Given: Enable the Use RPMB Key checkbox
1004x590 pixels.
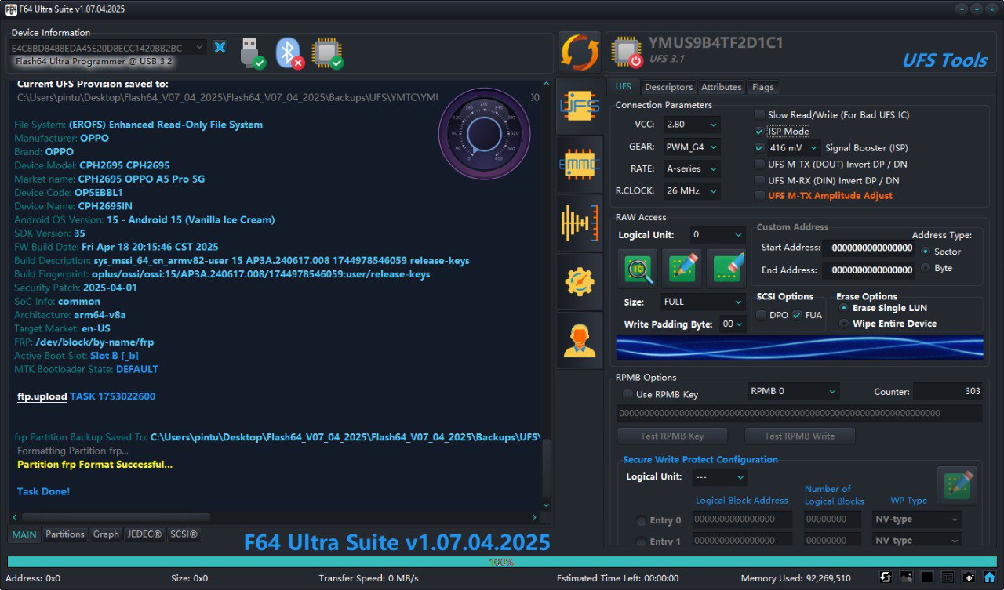Looking at the screenshot, I should 627,394.
